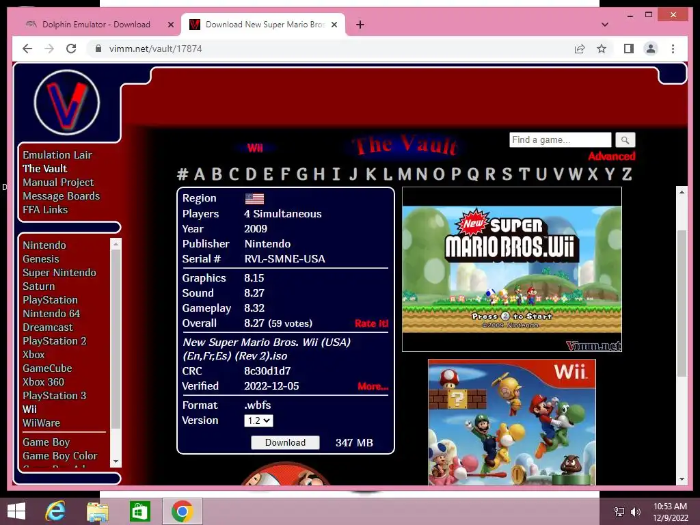Select Super Nintendo console
Image resolution: width=700 pixels, height=525 pixels.
point(59,273)
